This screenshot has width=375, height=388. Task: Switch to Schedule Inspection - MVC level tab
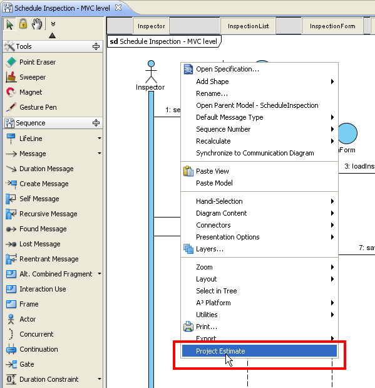(62, 8)
